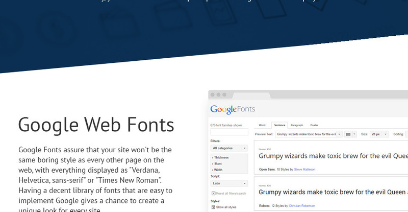Click the font search input field
408x212 pixels.
pyautogui.click(x=229, y=132)
